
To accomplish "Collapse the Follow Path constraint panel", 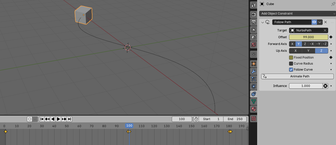I will (x=263, y=22).
